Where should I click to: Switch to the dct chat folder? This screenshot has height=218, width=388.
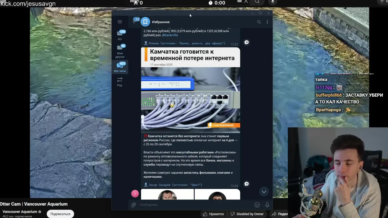point(120,35)
